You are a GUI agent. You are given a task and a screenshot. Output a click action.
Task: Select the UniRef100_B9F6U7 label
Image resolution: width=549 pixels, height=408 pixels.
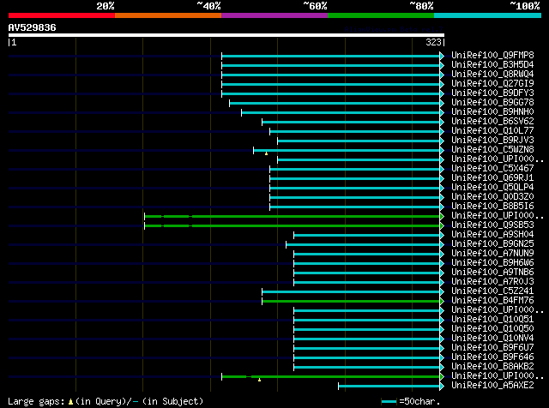492,348
